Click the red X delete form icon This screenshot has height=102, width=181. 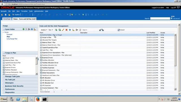coord(66,30)
